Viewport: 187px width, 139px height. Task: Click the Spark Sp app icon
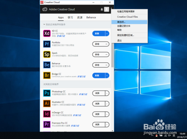[x=47, y=54]
